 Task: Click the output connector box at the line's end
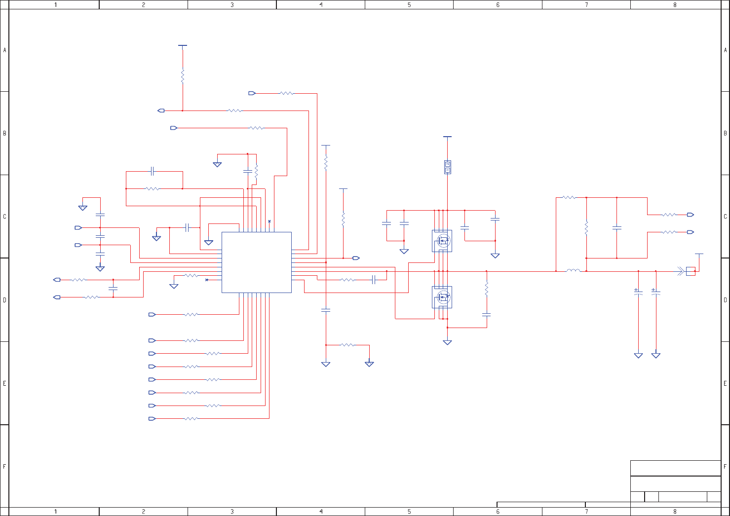(691, 271)
